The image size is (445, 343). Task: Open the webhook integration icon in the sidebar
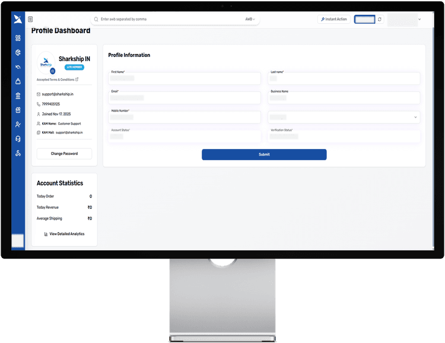coord(18,153)
